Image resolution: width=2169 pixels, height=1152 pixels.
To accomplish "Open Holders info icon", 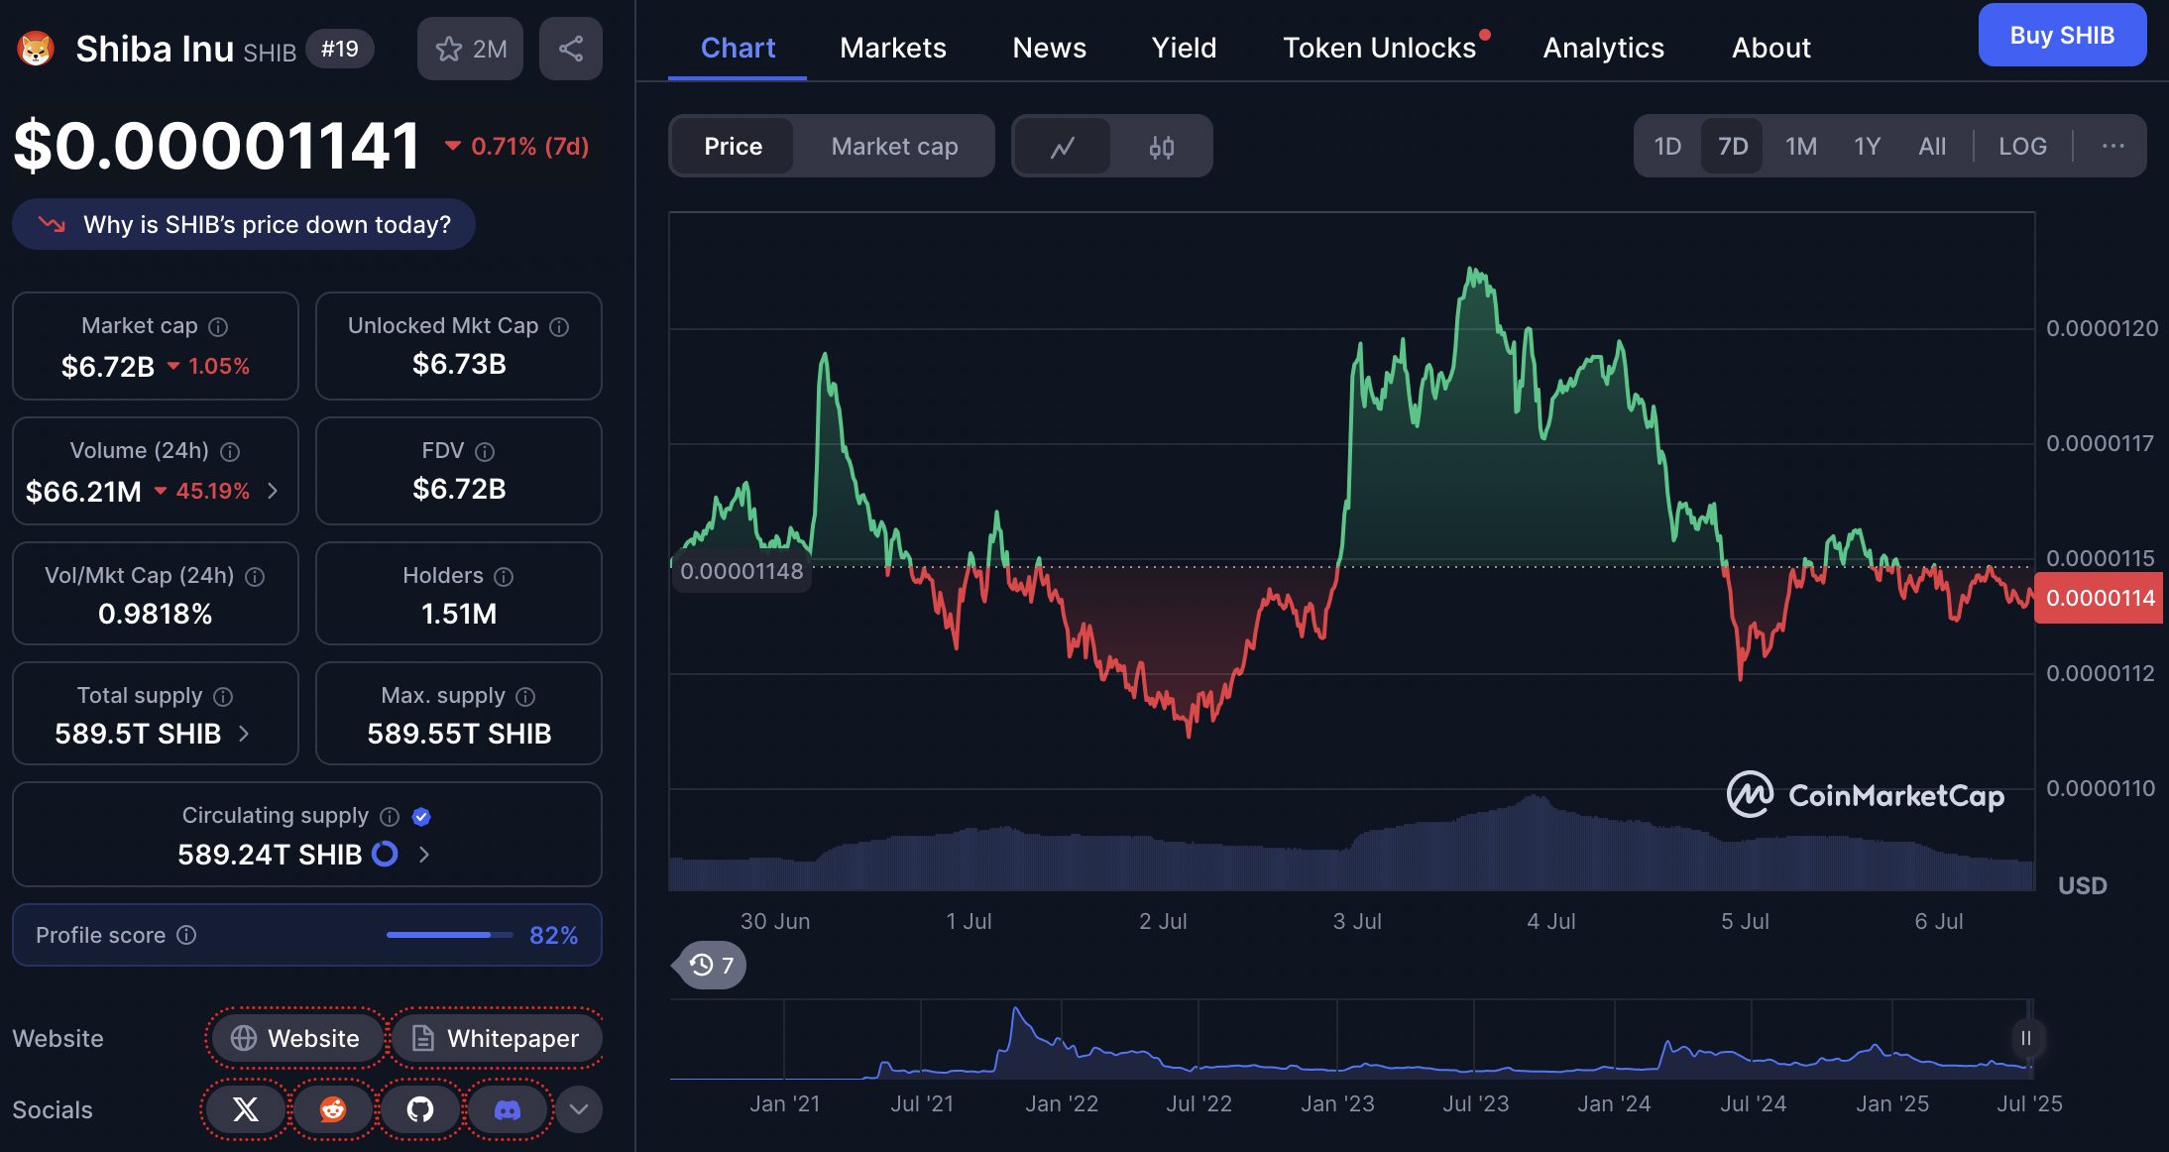I will click(504, 576).
